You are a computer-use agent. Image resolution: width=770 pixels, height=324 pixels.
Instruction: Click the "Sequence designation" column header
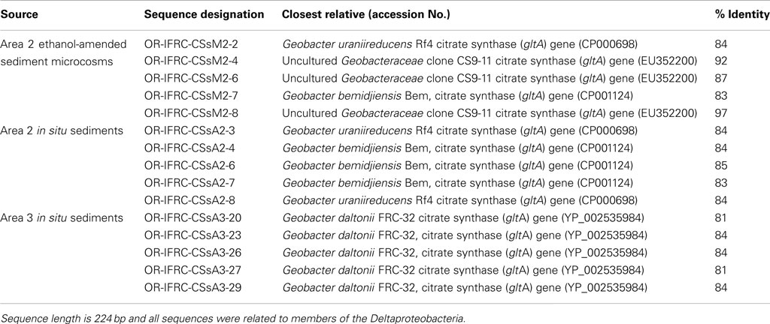coord(203,14)
